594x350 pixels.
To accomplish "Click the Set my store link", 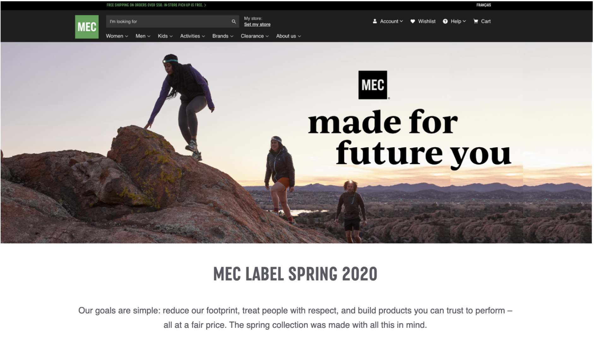I will 257,24.
